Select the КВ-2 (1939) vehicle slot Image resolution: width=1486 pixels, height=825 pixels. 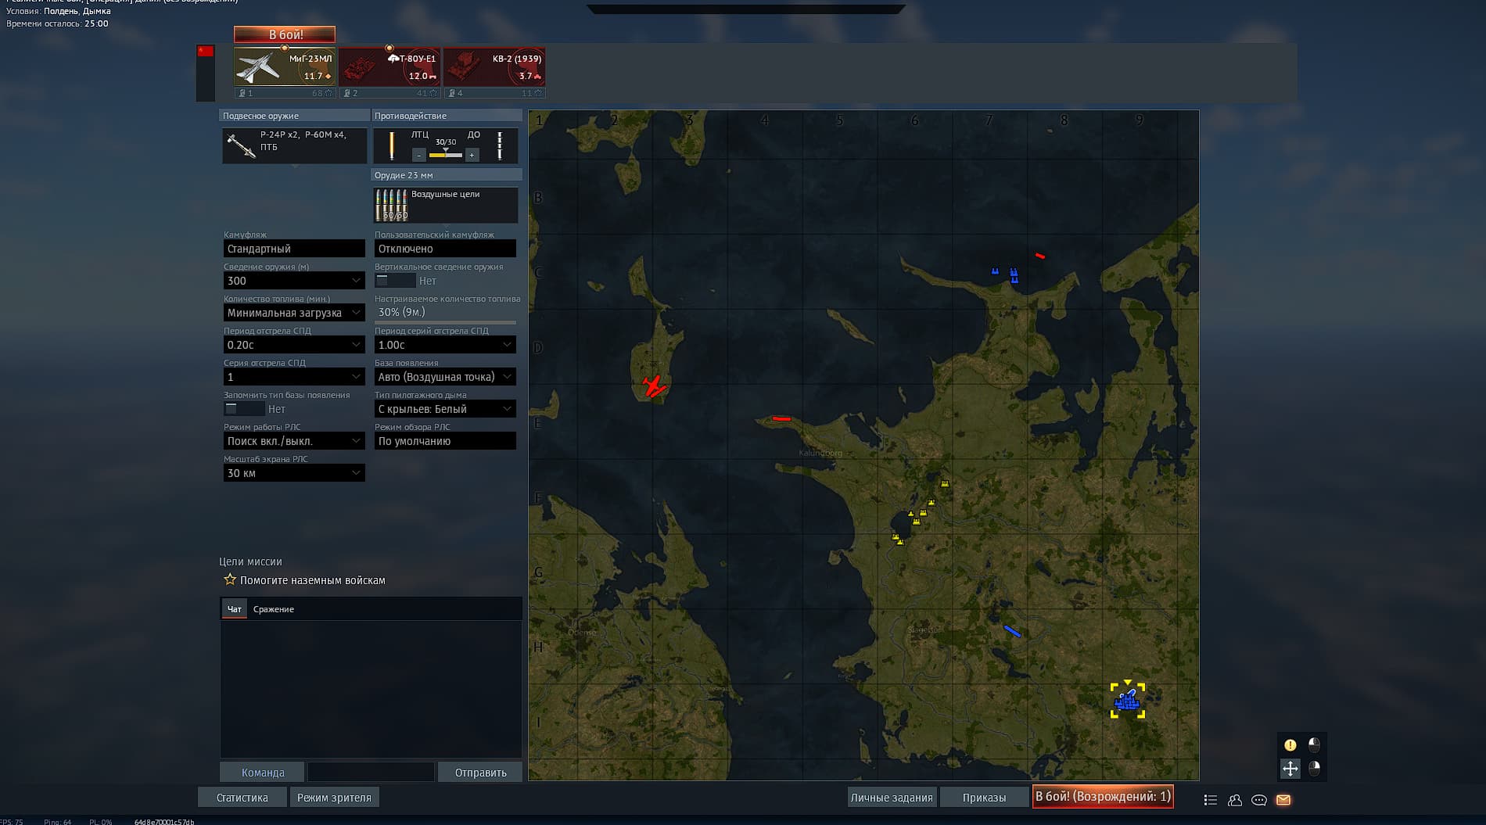click(494, 68)
